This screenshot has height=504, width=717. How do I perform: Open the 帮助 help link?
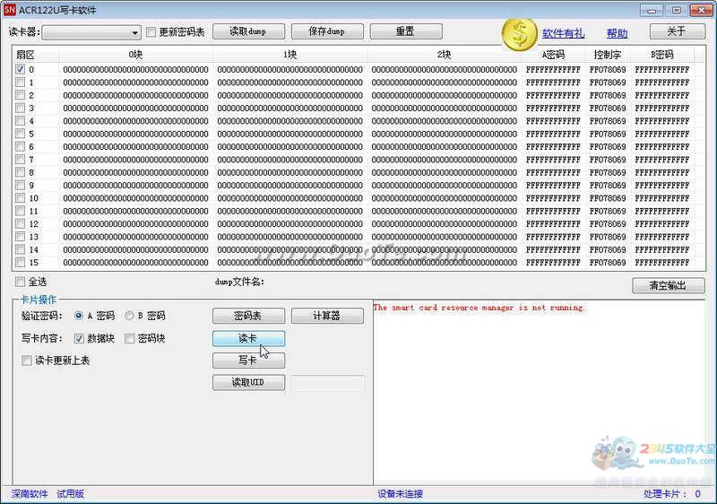click(x=617, y=33)
